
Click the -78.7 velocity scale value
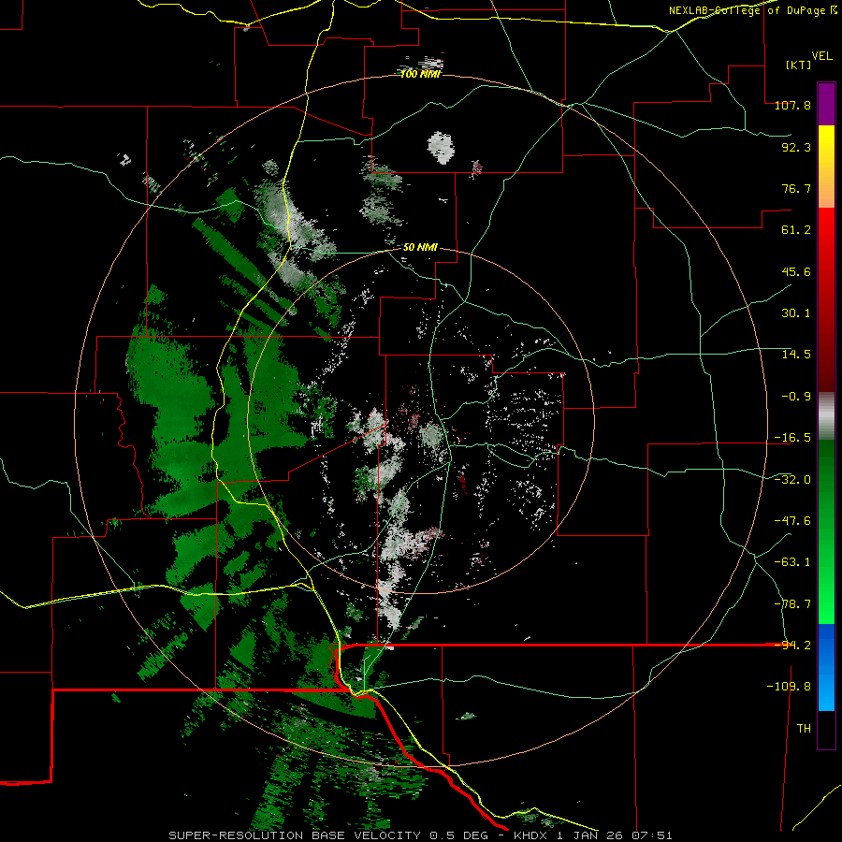792,604
